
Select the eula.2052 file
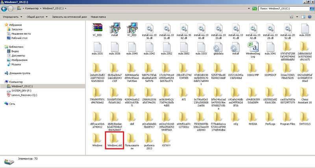(x=166, y=48)
